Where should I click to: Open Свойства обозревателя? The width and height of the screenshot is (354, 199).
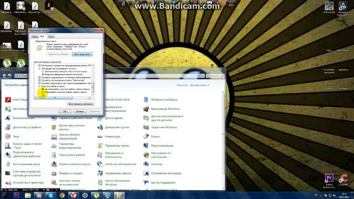click(x=117, y=164)
